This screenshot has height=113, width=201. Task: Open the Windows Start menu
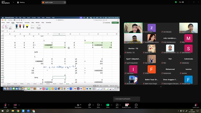[x=3, y=111]
